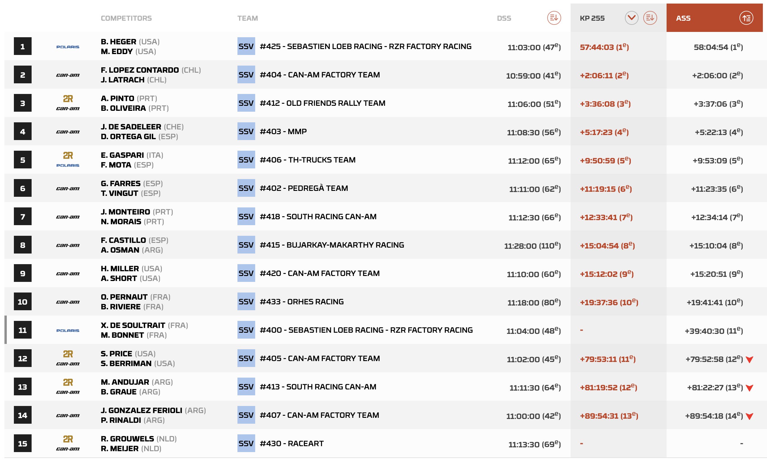The image size is (767, 463).
Task: Click the KP 255 column sort icon
Action: (x=650, y=18)
